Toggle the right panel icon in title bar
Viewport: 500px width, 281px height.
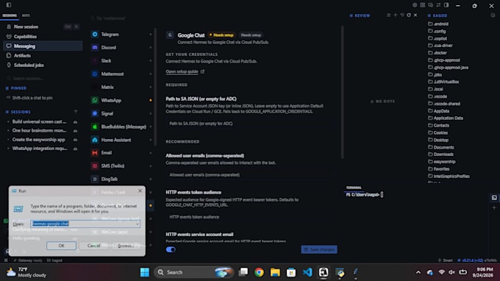[x=446, y=5]
